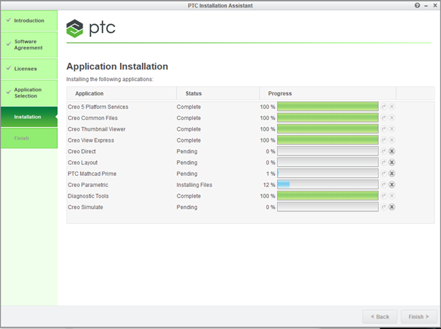This screenshot has width=441, height=329.
Task: Click the Creo Direct progress bar
Action: point(328,151)
